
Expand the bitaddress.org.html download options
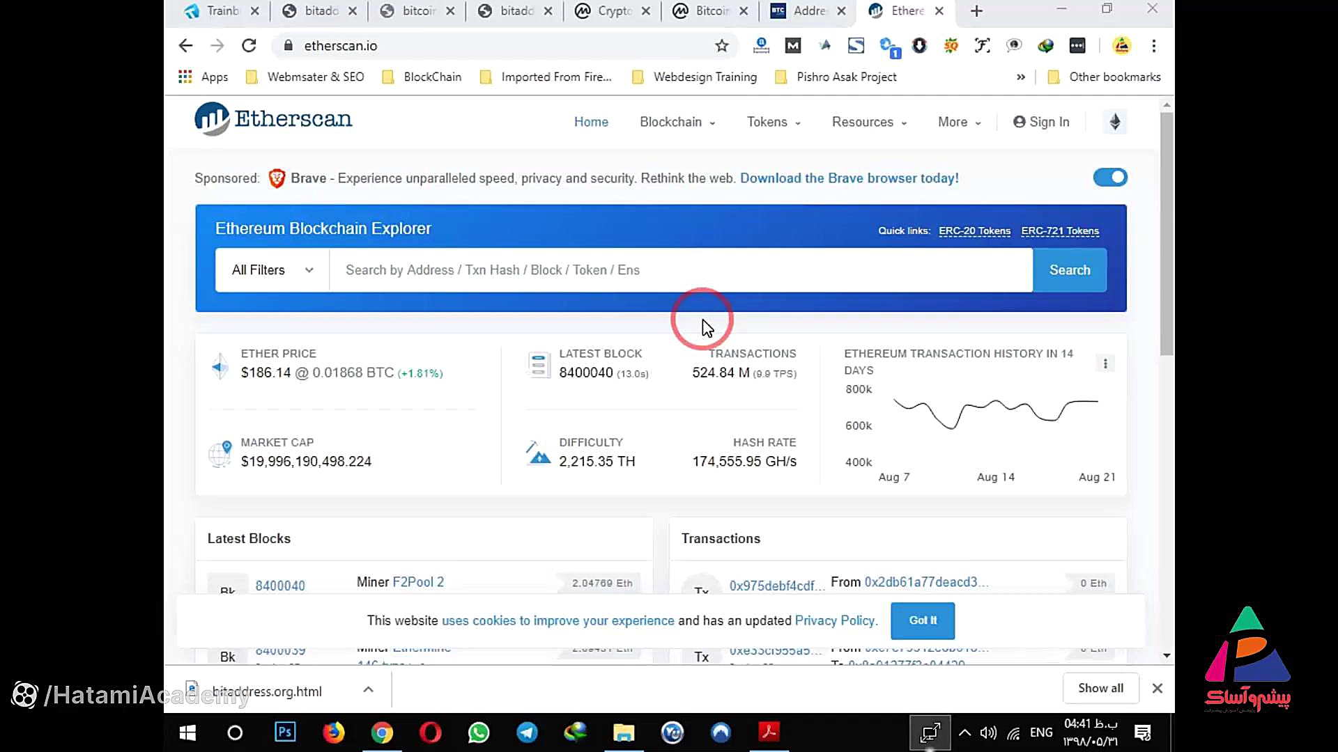[x=369, y=689]
